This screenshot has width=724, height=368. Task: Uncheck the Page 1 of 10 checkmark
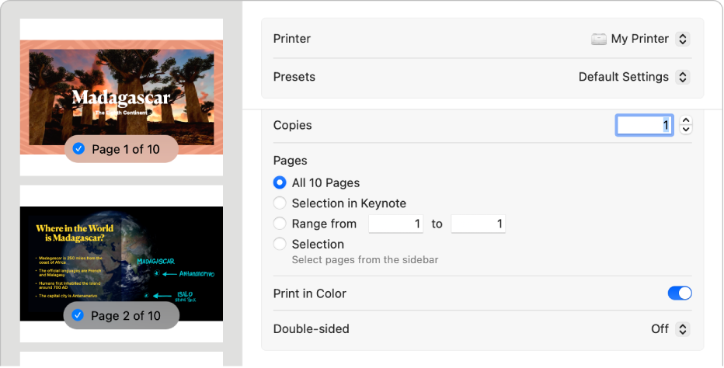[78, 148]
